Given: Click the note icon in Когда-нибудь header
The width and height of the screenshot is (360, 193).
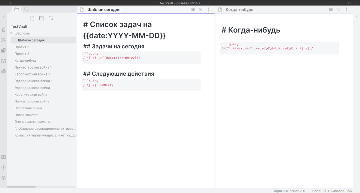Looking at the screenshot, I should coord(220,10).
